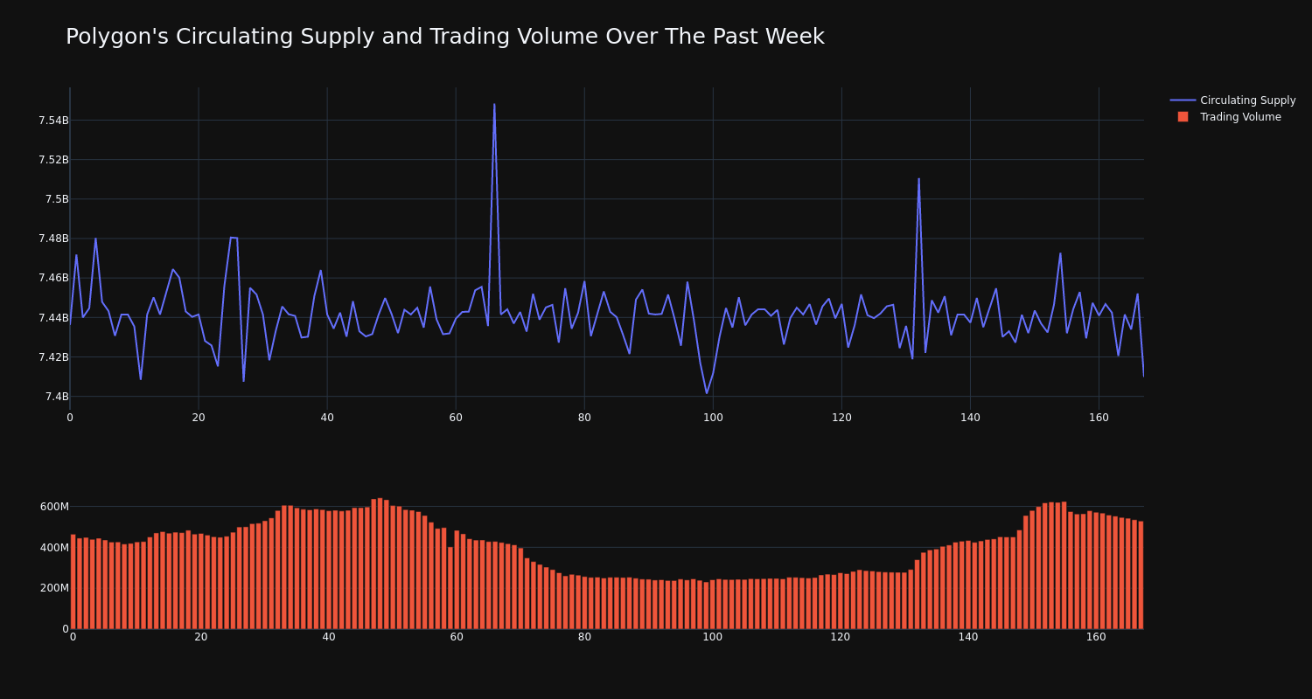1312x699 pixels.
Task: Click the 600M volume axis label
Action: point(53,507)
